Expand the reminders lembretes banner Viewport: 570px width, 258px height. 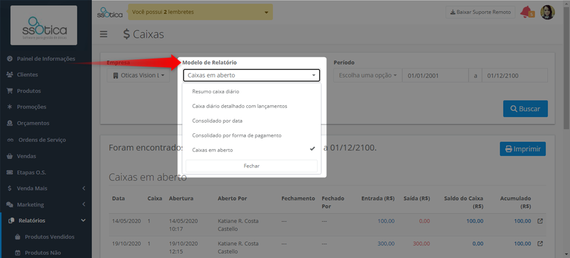(x=201, y=12)
